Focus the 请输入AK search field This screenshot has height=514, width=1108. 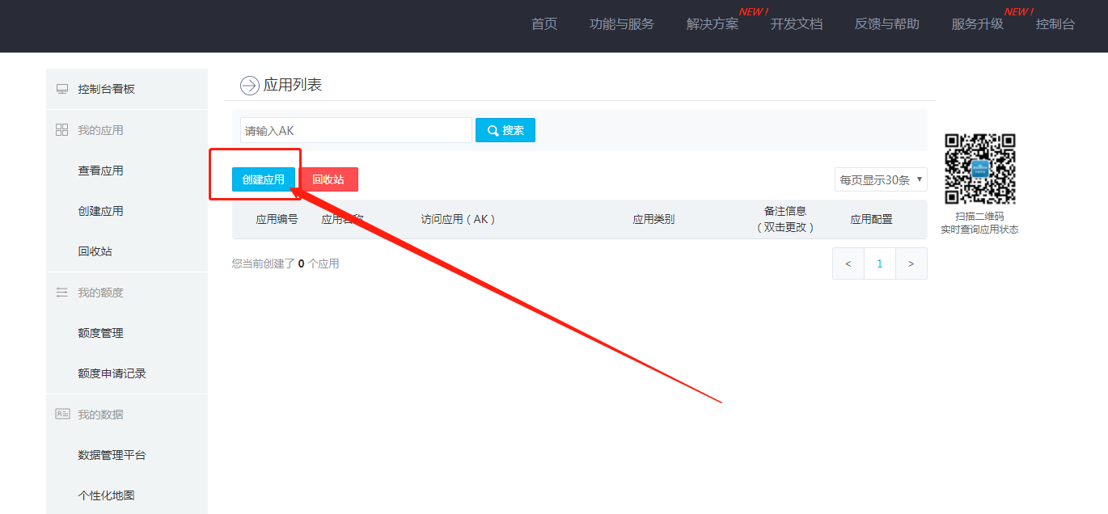[356, 130]
